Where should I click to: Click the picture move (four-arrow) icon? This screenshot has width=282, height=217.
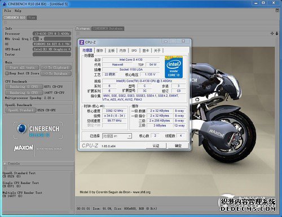point(272,33)
